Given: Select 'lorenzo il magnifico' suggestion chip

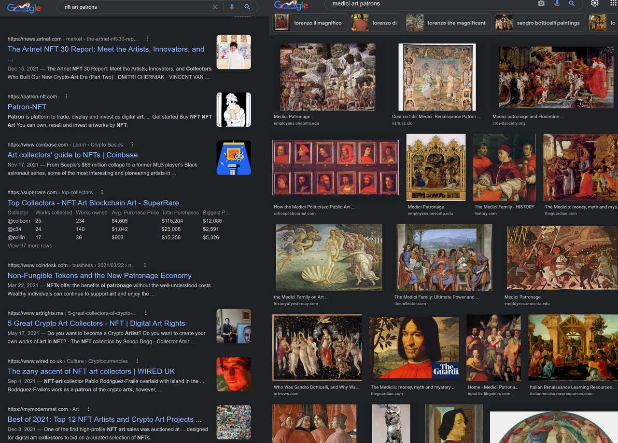Looking at the screenshot, I should pos(309,23).
